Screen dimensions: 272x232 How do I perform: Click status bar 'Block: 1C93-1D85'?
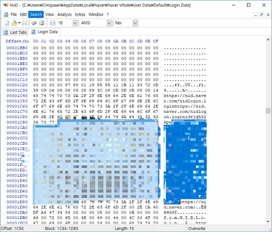(61, 229)
